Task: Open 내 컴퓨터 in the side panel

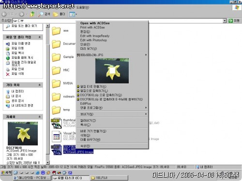Action: point(15,91)
